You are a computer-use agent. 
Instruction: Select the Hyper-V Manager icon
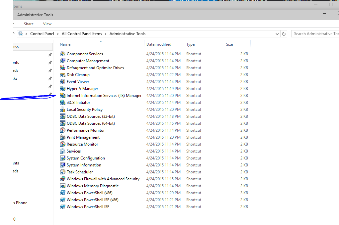click(62, 89)
